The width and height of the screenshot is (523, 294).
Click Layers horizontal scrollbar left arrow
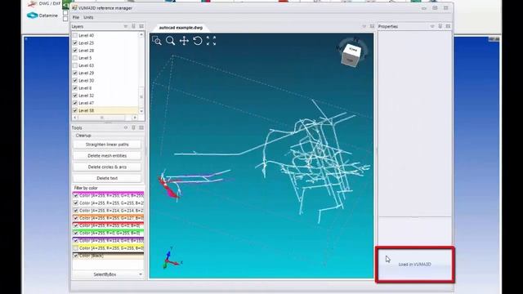point(75,118)
